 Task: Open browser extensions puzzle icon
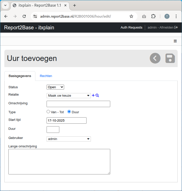[153, 16]
